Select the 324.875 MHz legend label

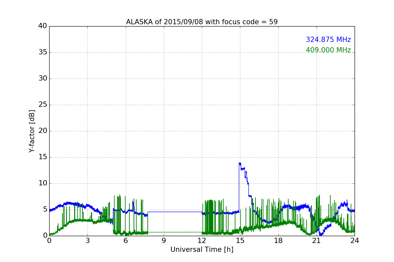[328, 40]
